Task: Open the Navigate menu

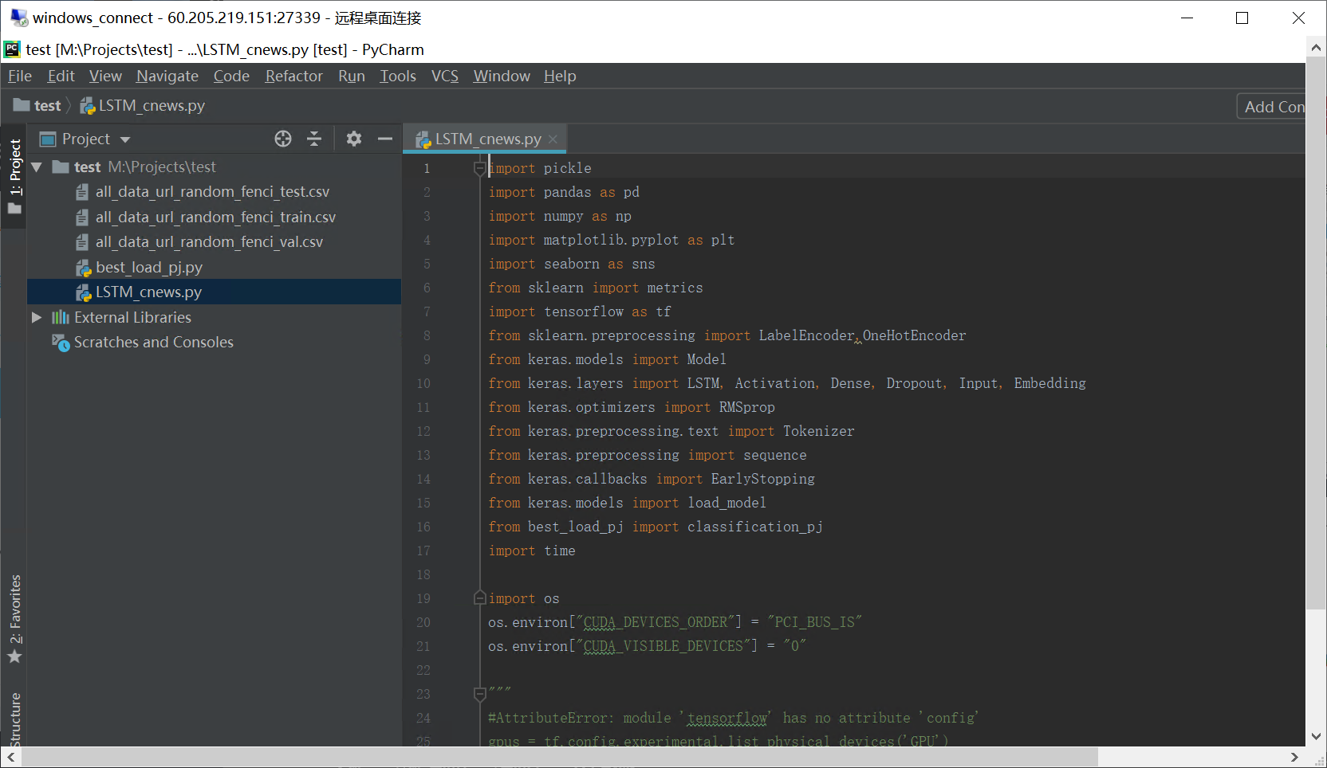Action: 167,76
